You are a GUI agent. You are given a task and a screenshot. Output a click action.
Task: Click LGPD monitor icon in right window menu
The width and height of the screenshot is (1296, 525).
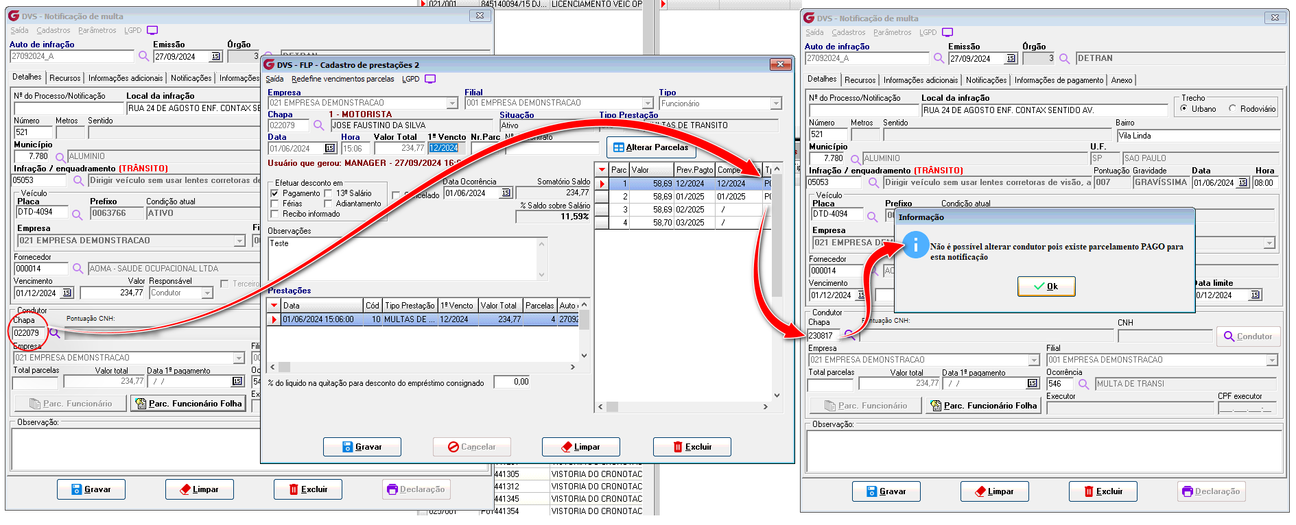click(947, 32)
